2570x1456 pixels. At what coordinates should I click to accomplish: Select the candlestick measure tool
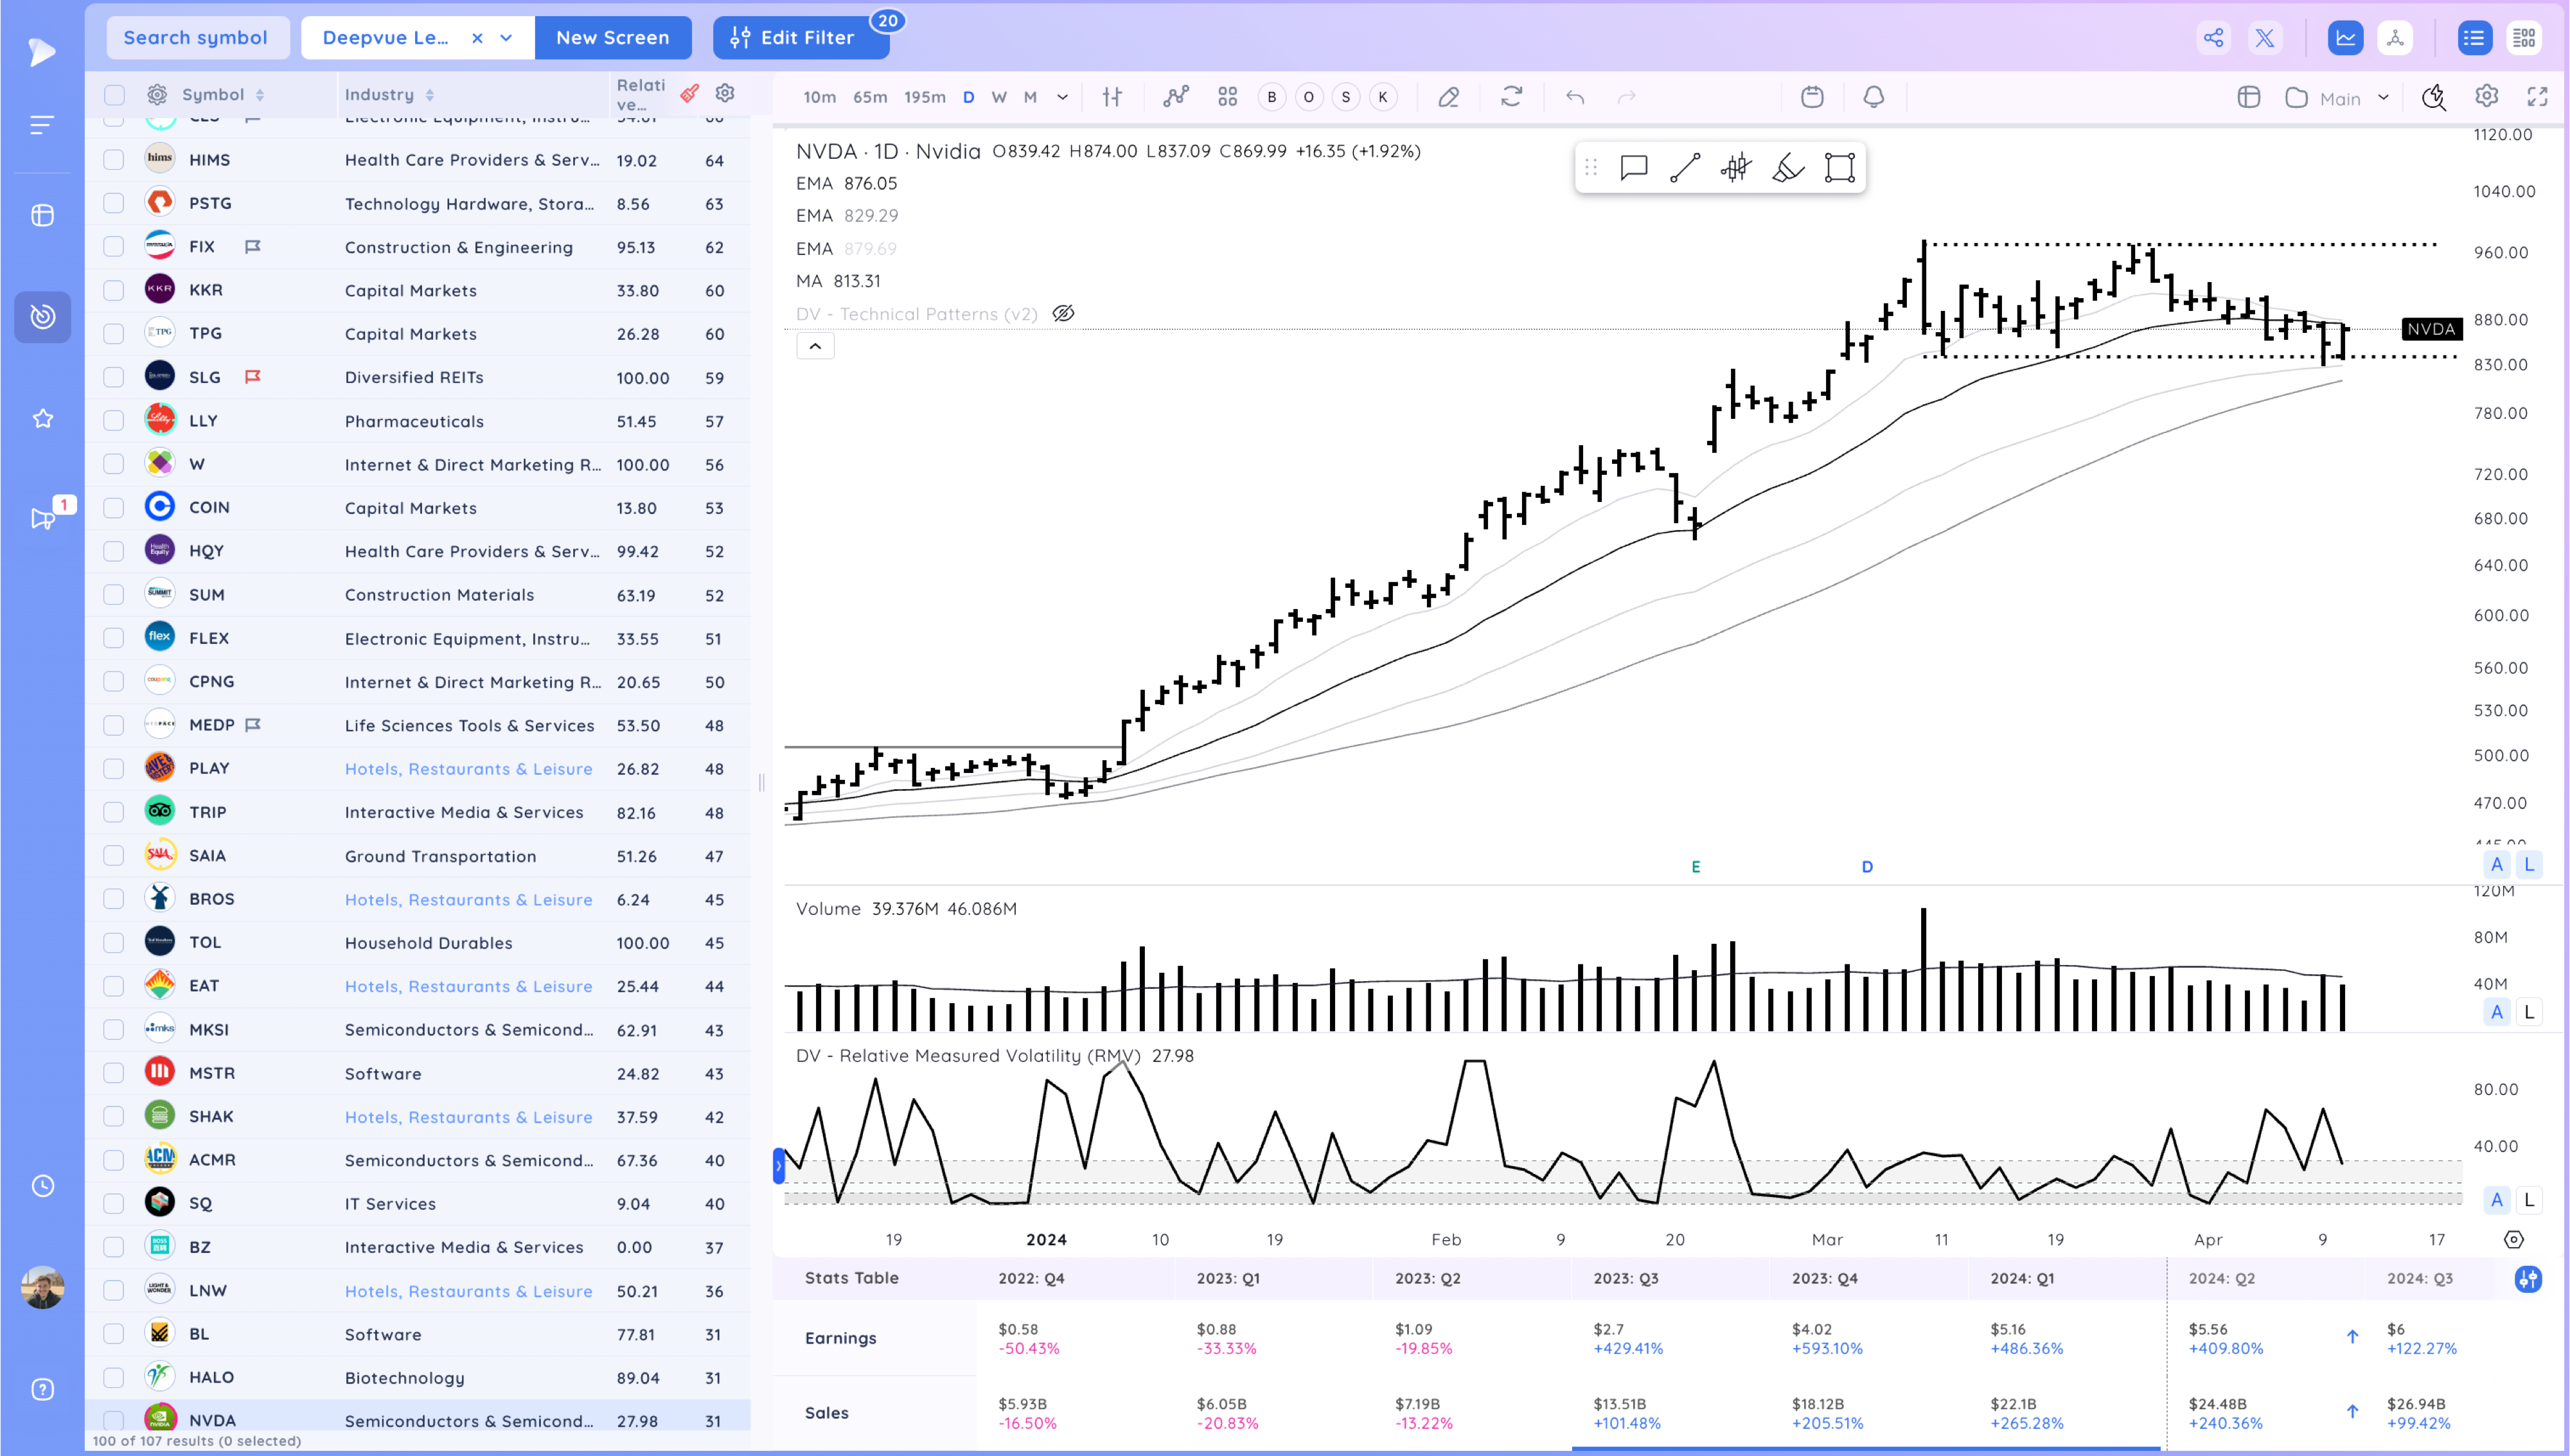1736,167
